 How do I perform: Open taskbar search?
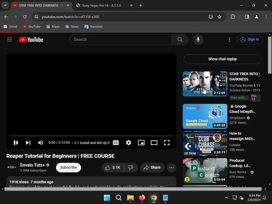[119, 198]
